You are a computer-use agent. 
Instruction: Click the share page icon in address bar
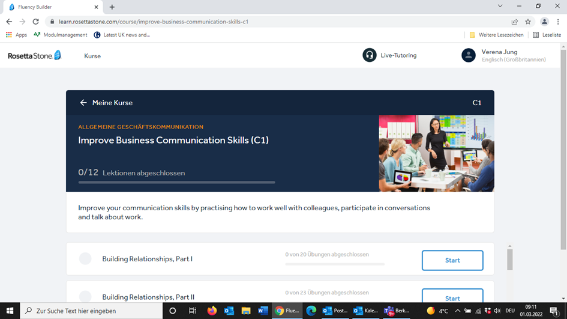(x=514, y=22)
